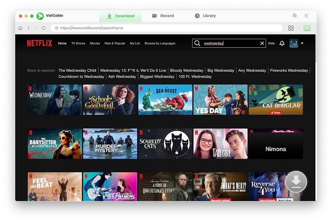The height and width of the screenshot is (221, 332).
Task: Expand the profile dropdown arrow
Action: pos(302,43)
